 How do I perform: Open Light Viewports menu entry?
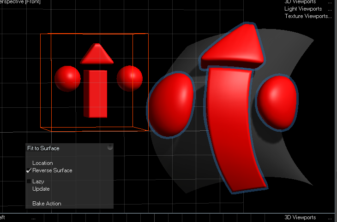303,9
